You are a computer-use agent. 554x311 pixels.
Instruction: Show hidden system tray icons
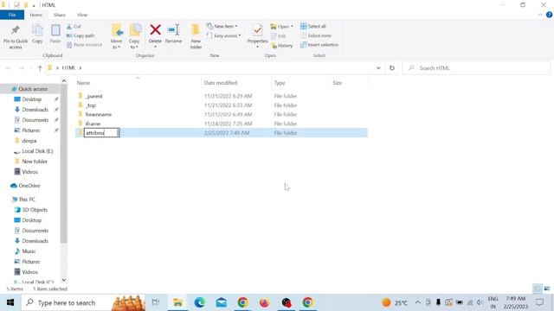417,302
